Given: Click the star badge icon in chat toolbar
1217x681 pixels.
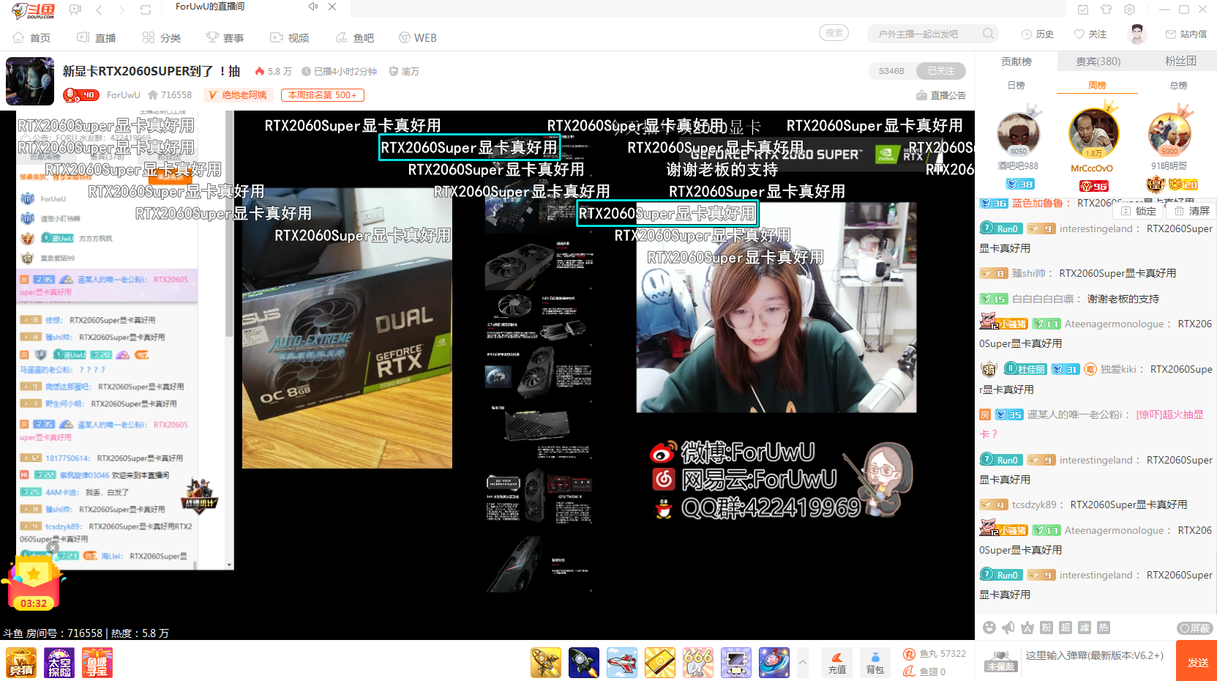Looking at the screenshot, I should coord(1027,628).
